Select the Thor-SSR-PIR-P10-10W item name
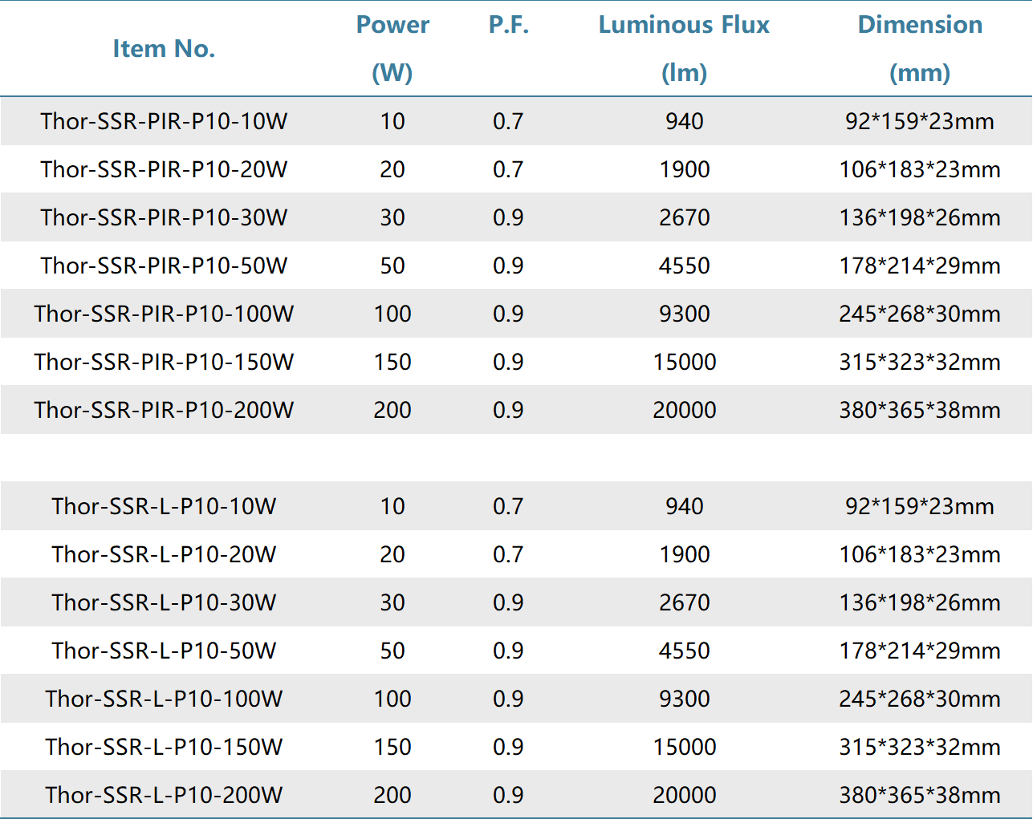Viewport: 1033px width, 819px height. click(x=164, y=121)
